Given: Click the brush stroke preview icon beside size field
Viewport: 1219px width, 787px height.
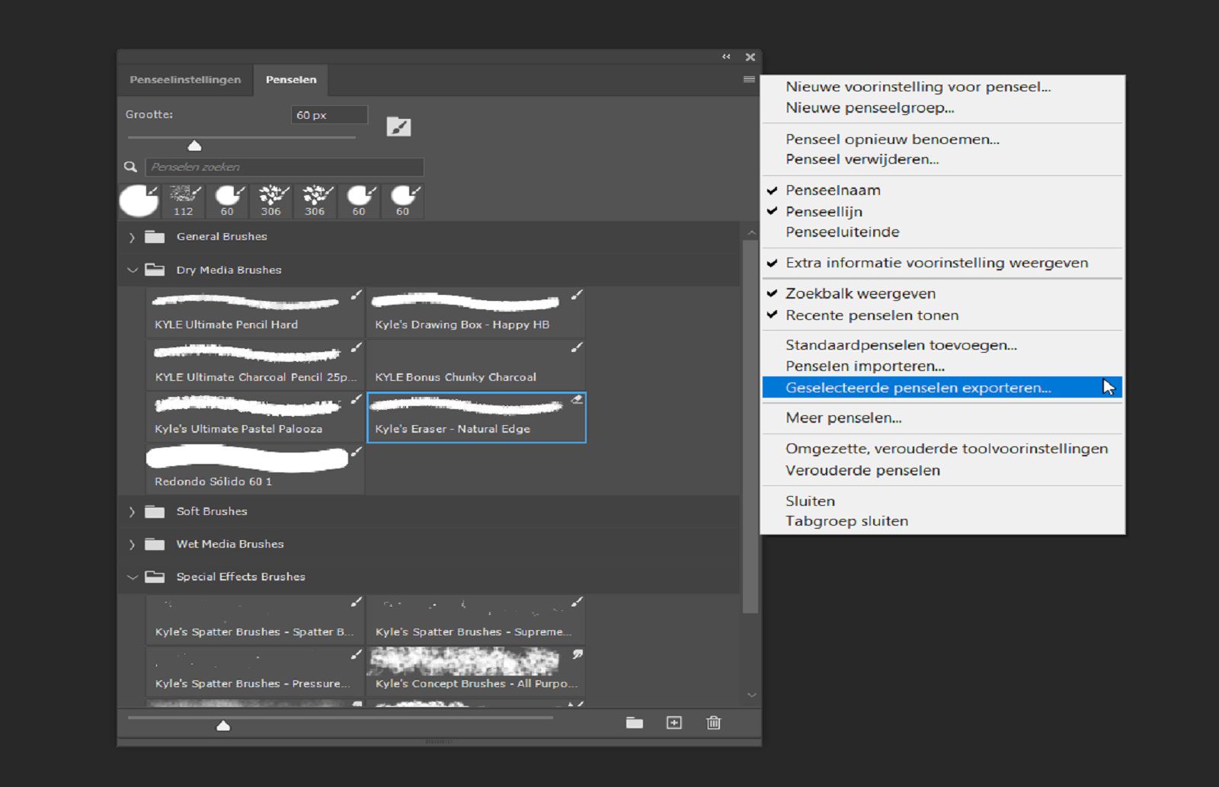Looking at the screenshot, I should tap(399, 126).
